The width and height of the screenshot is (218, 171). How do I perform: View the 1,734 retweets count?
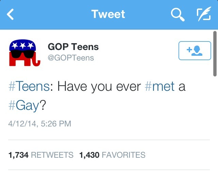pos(18,155)
